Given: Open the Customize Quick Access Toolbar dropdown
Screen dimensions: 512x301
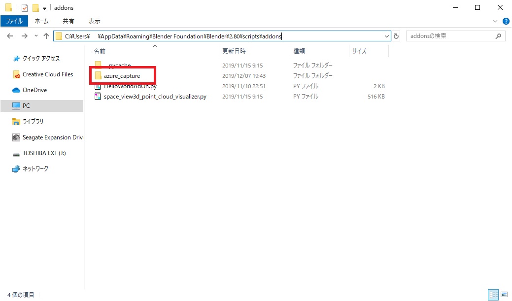Looking at the screenshot, I should pyautogui.click(x=45, y=8).
